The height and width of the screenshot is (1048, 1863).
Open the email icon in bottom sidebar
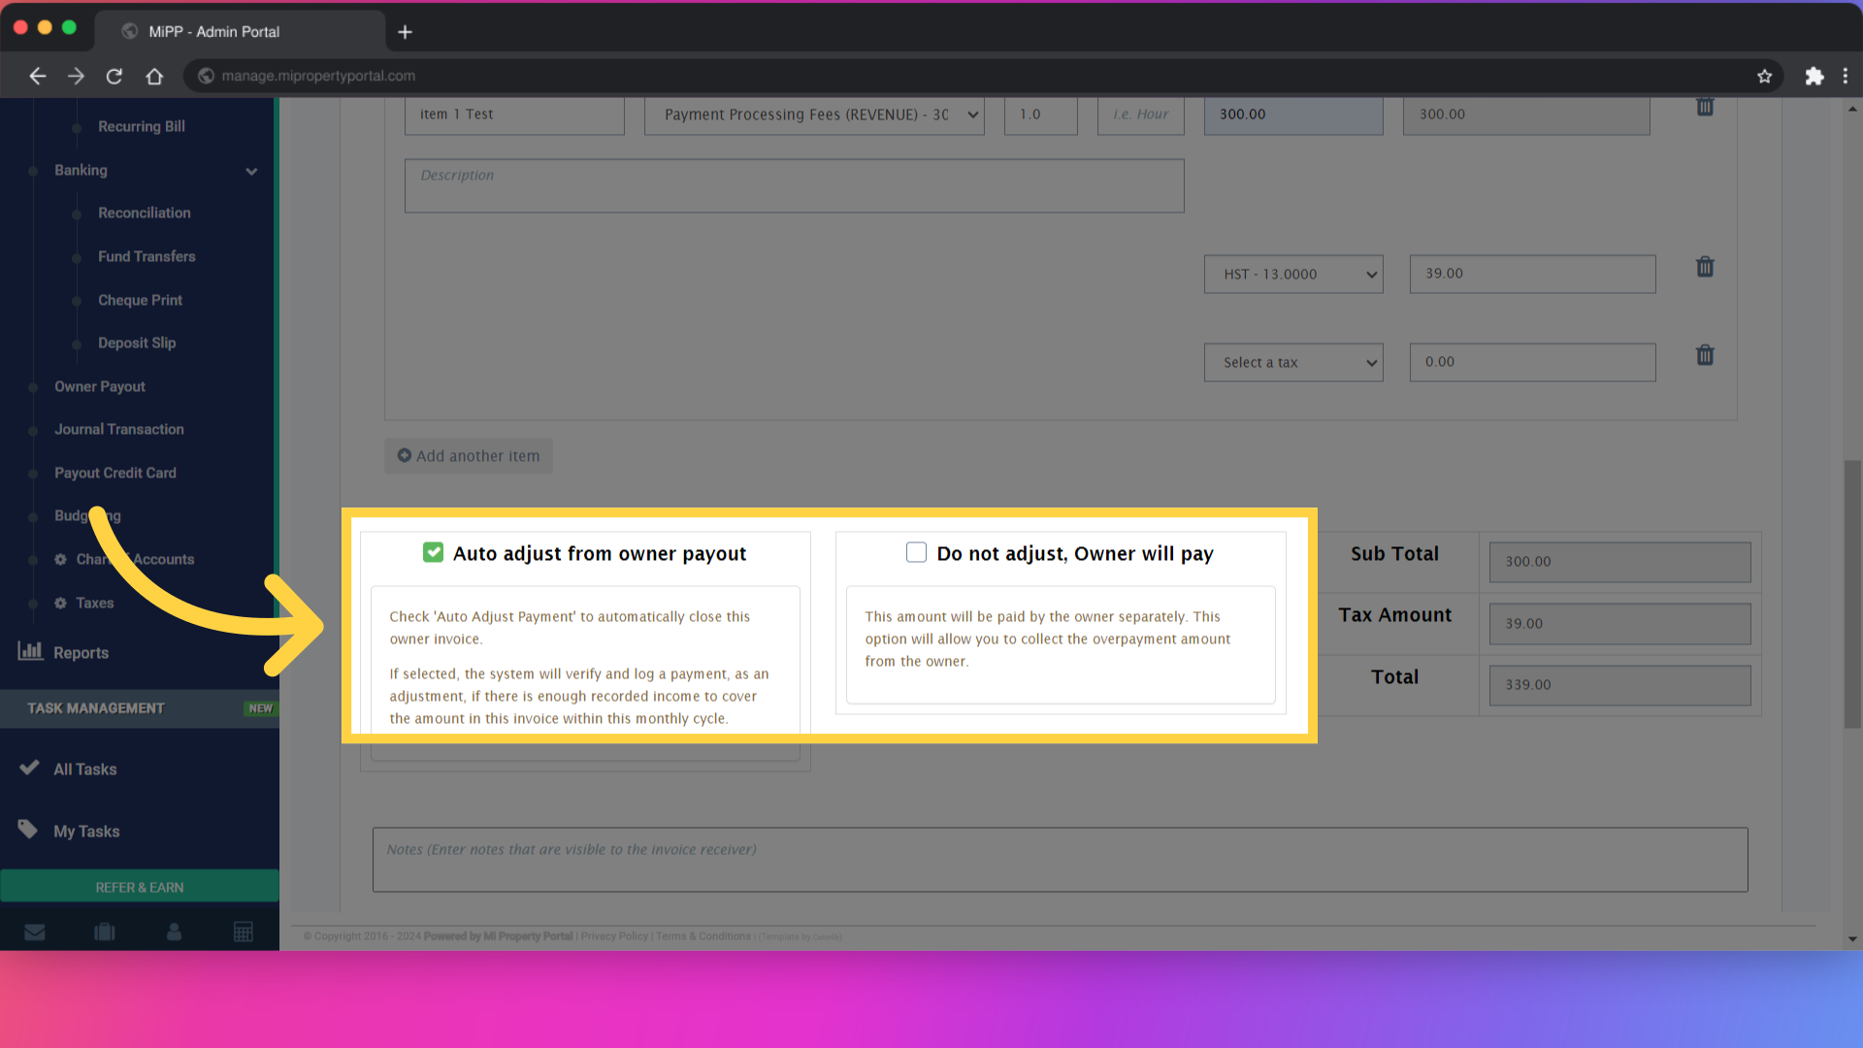click(35, 931)
